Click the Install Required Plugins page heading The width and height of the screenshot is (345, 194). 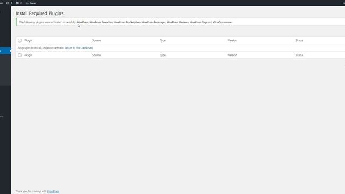point(39,13)
